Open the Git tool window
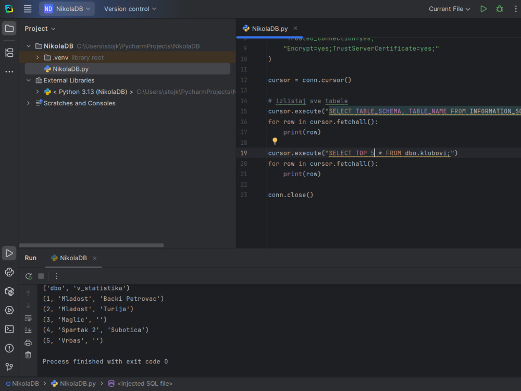Image resolution: width=521 pixels, height=391 pixels. coord(9,367)
